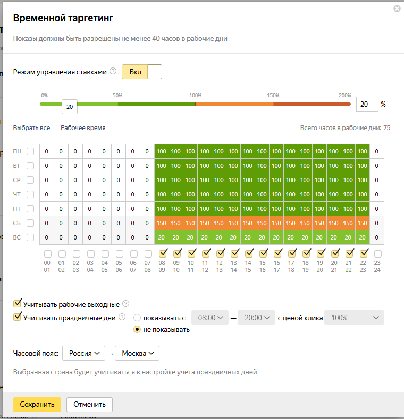Check the Sunday (ВС) row checkbox
Screen dimensions: 404x419
pyautogui.click(x=30, y=237)
